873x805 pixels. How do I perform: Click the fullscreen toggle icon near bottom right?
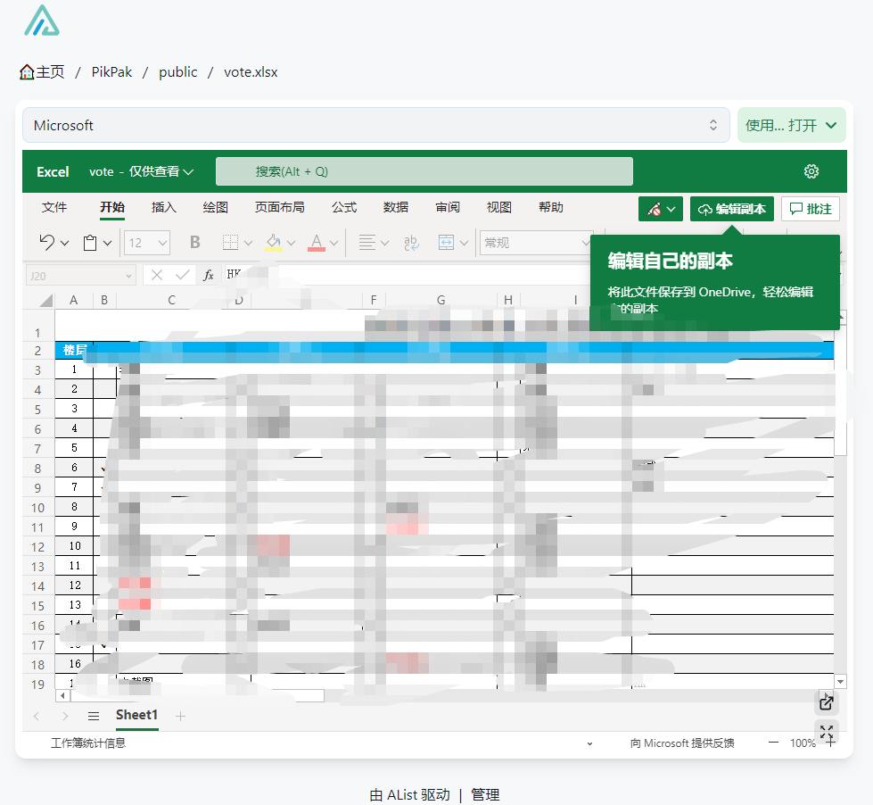click(x=826, y=732)
